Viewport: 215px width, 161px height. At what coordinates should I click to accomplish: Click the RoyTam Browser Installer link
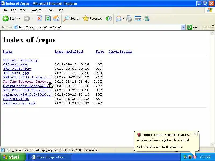click(x=28, y=82)
